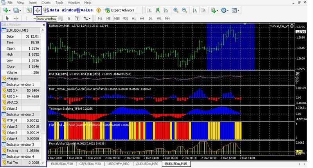Close the Data Window panel
Screen dimensions: 313x168
pos(44,25)
